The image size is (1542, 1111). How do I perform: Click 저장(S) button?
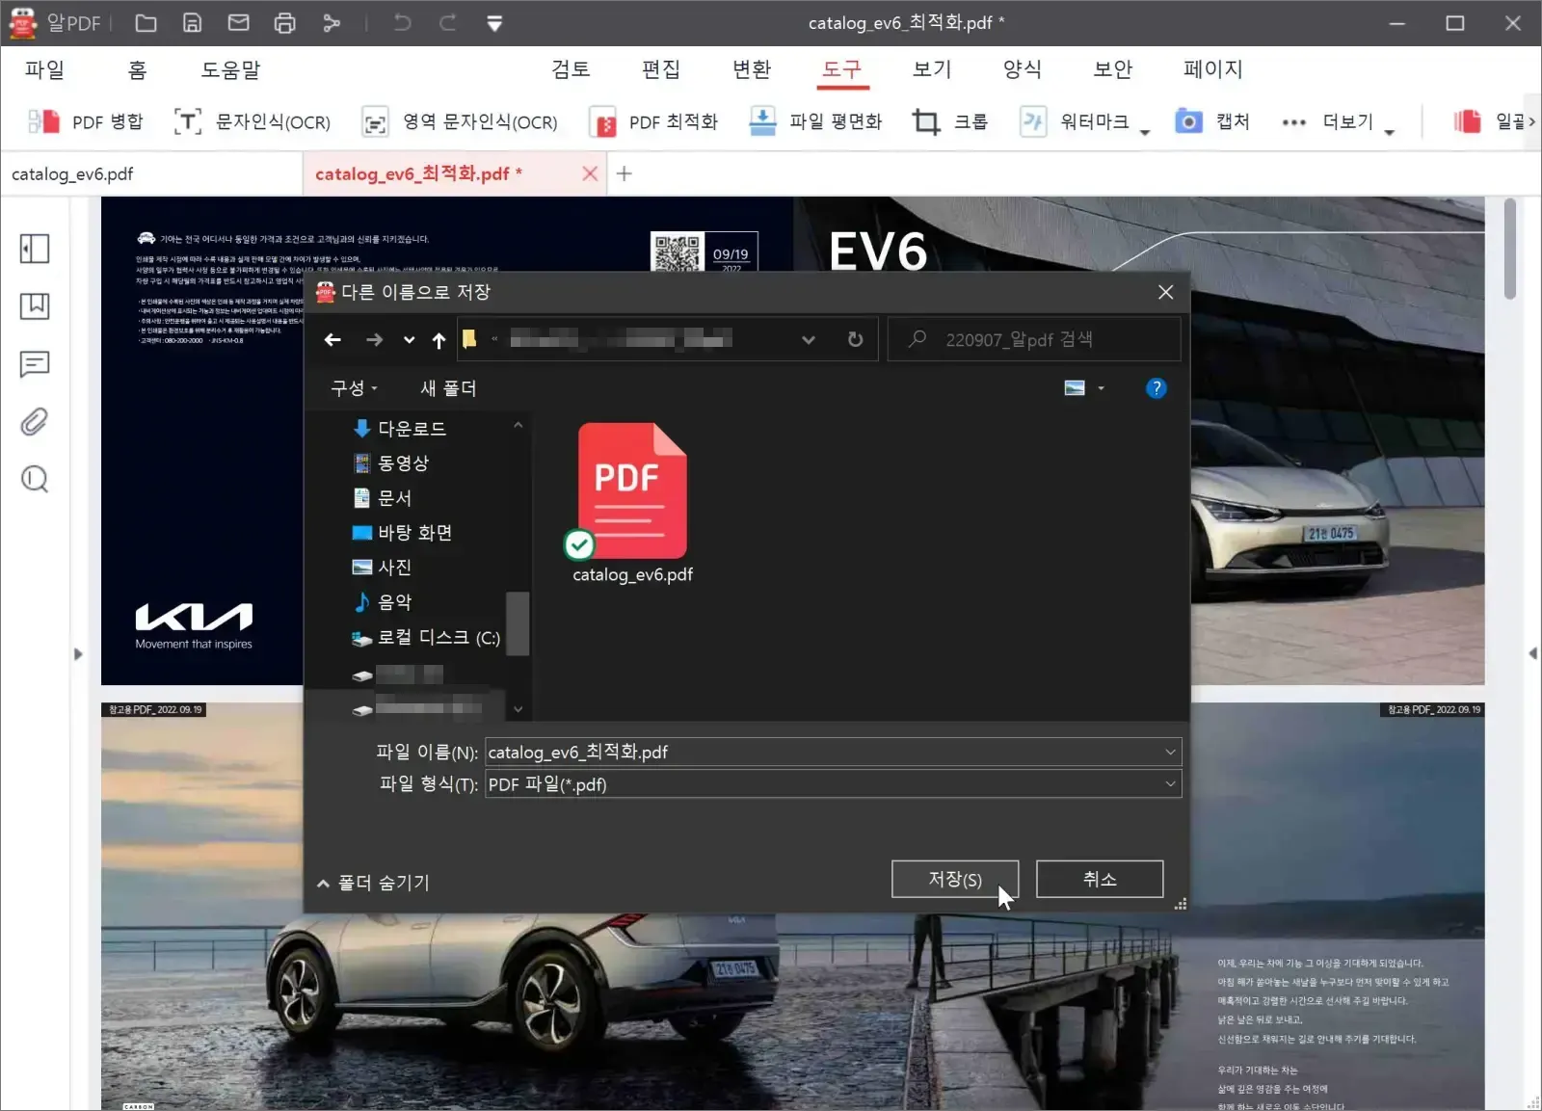[x=955, y=879]
